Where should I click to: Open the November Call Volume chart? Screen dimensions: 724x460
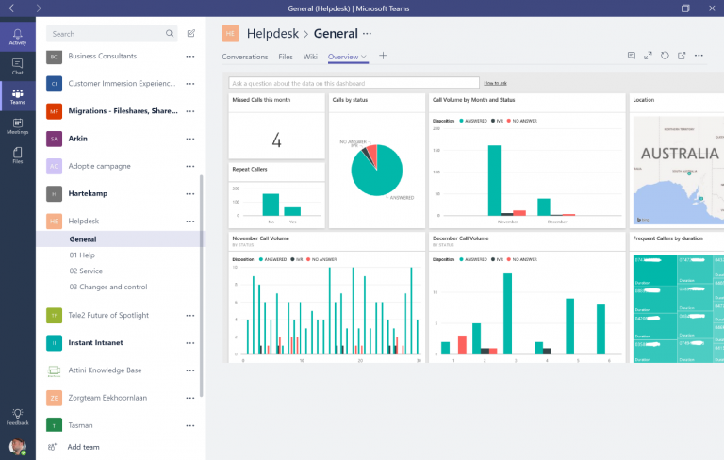click(327, 298)
